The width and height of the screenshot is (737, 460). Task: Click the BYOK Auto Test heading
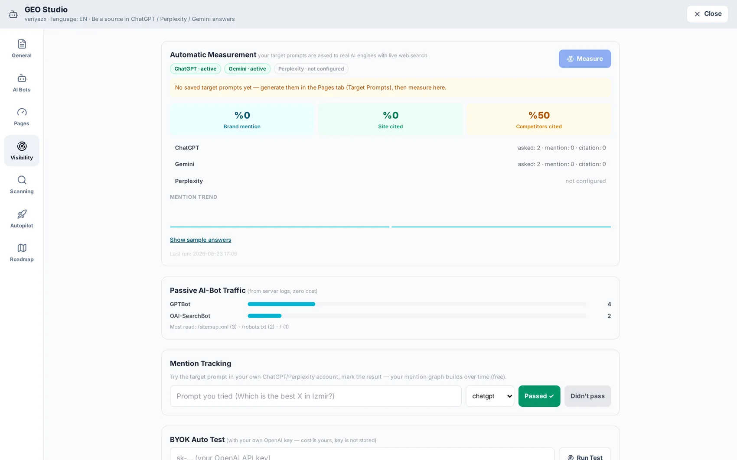click(x=197, y=440)
